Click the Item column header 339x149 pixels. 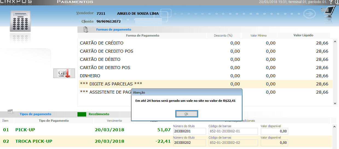5,121
